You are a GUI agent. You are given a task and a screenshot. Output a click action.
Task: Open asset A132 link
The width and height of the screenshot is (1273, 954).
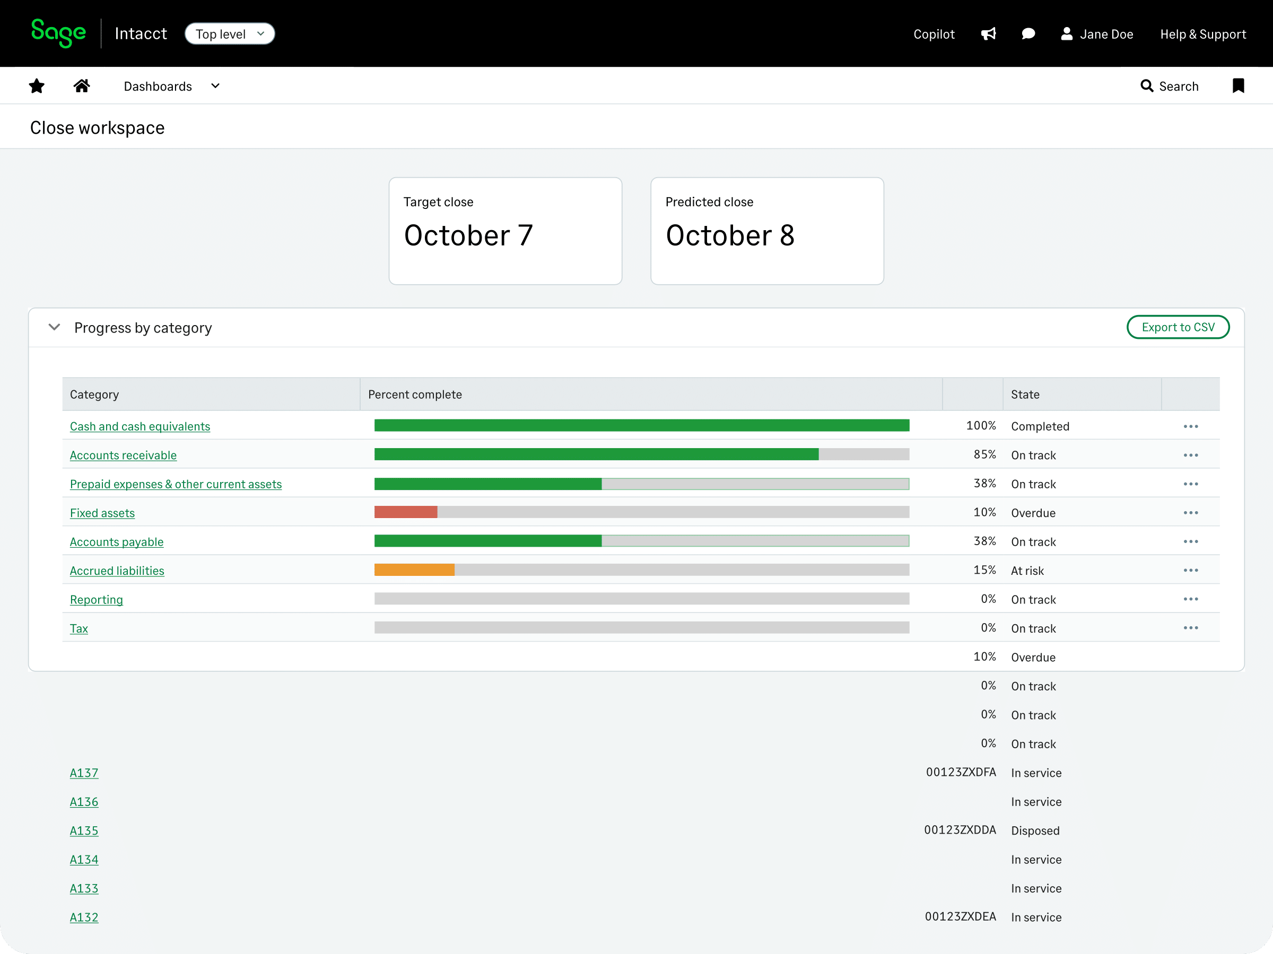tap(84, 917)
